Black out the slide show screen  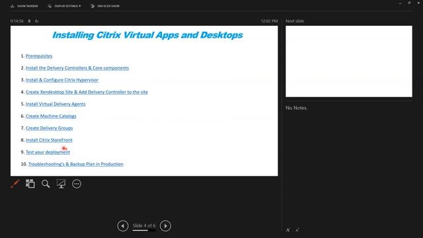61,184
